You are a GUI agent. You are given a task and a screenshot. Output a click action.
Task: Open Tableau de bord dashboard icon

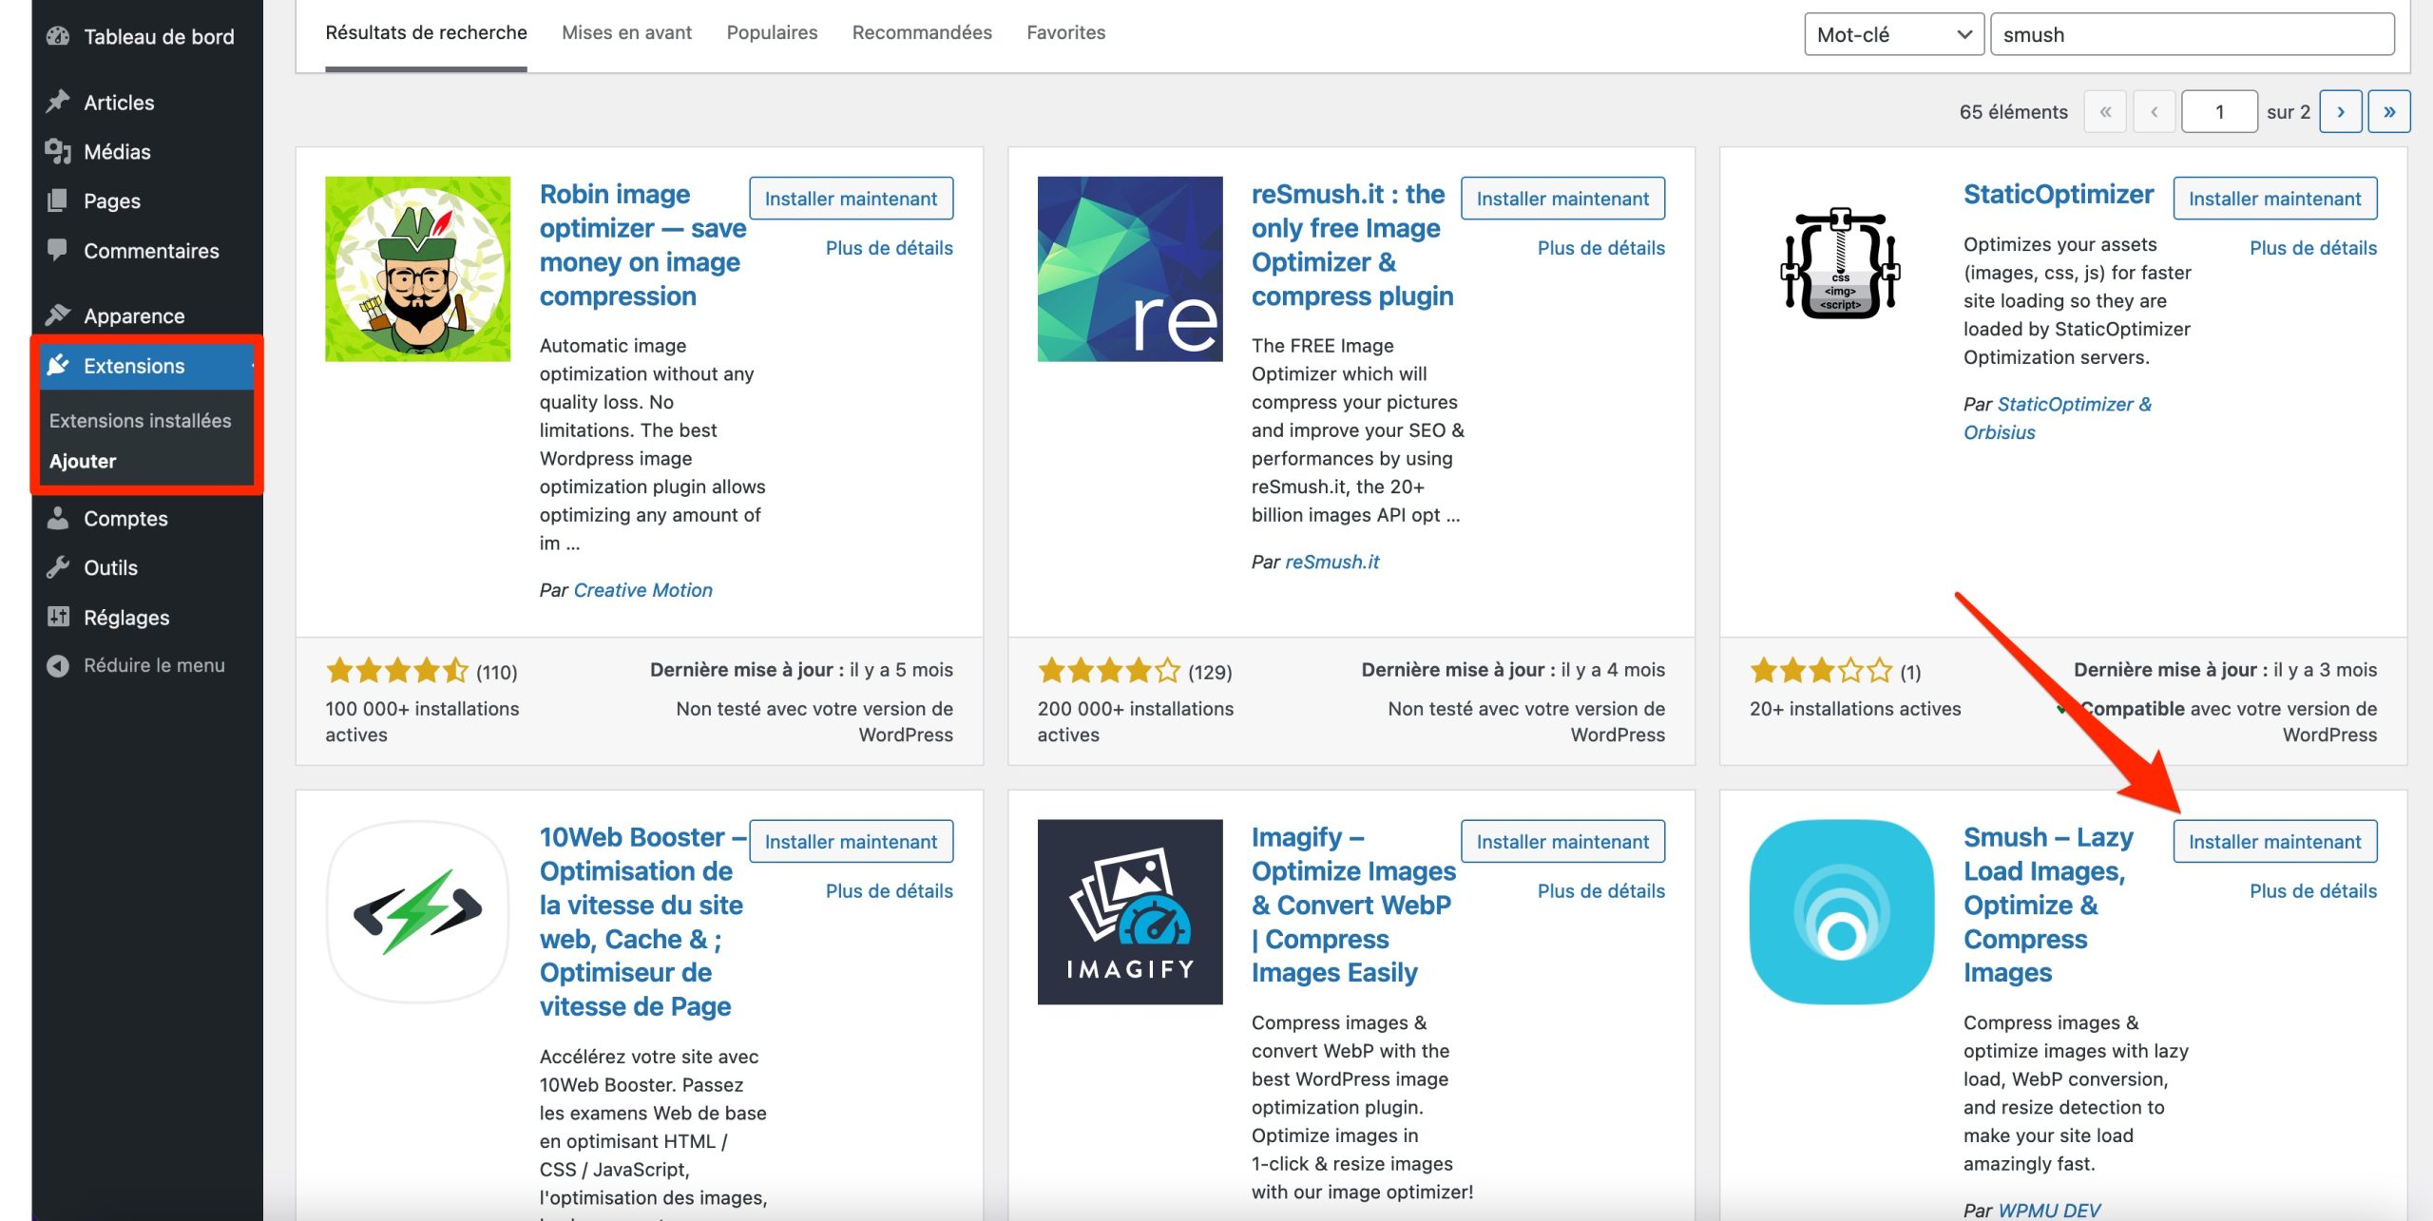[58, 36]
